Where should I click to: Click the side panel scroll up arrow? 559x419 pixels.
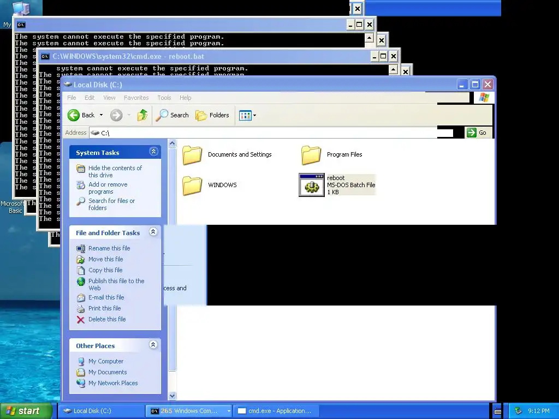pyautogui.click(x=172, y=143)
